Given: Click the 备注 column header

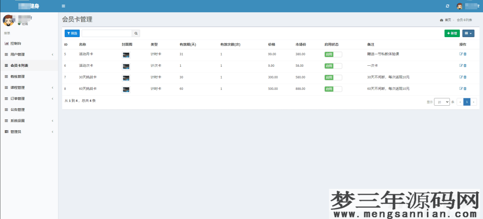Looking at the screenshot, I should pyautogui.click(x=371, y=45).
